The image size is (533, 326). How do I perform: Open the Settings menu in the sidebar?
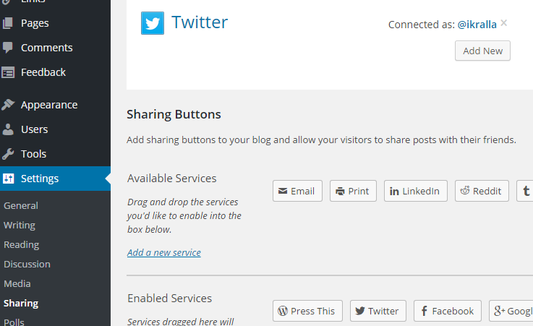(x=55, y=179)
